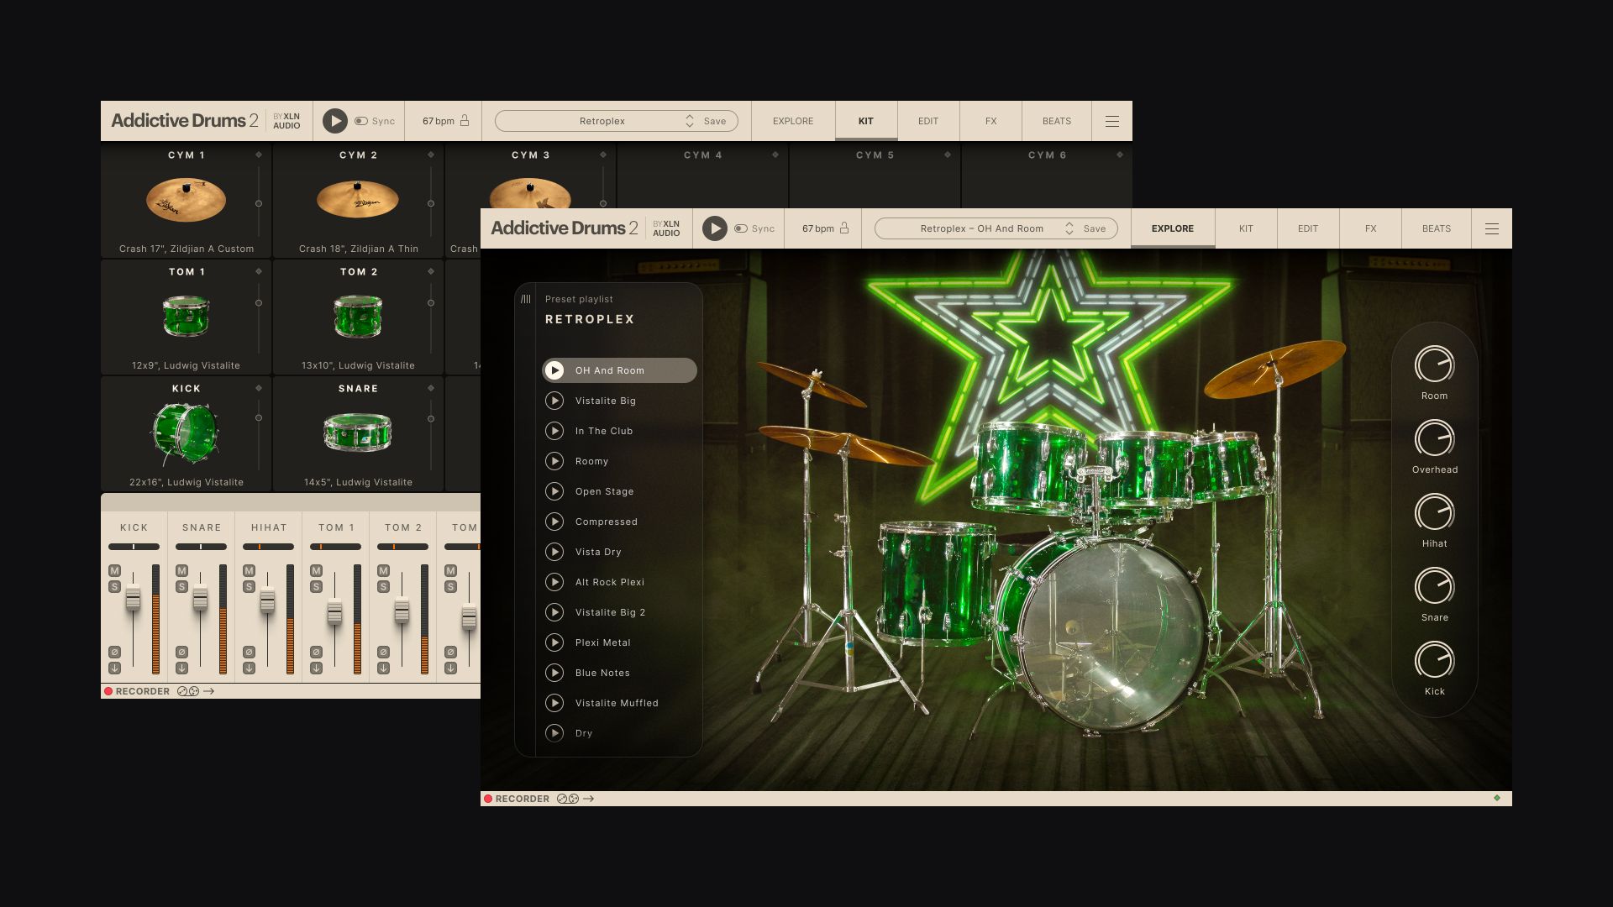Toggle Sync switch in Explore window
The width and height of the screenshot is (1613, 907).
pyautogui.click(x=741, y=228)
